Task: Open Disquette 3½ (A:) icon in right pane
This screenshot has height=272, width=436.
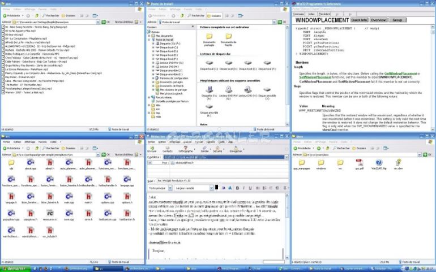Action: [209, 93]
